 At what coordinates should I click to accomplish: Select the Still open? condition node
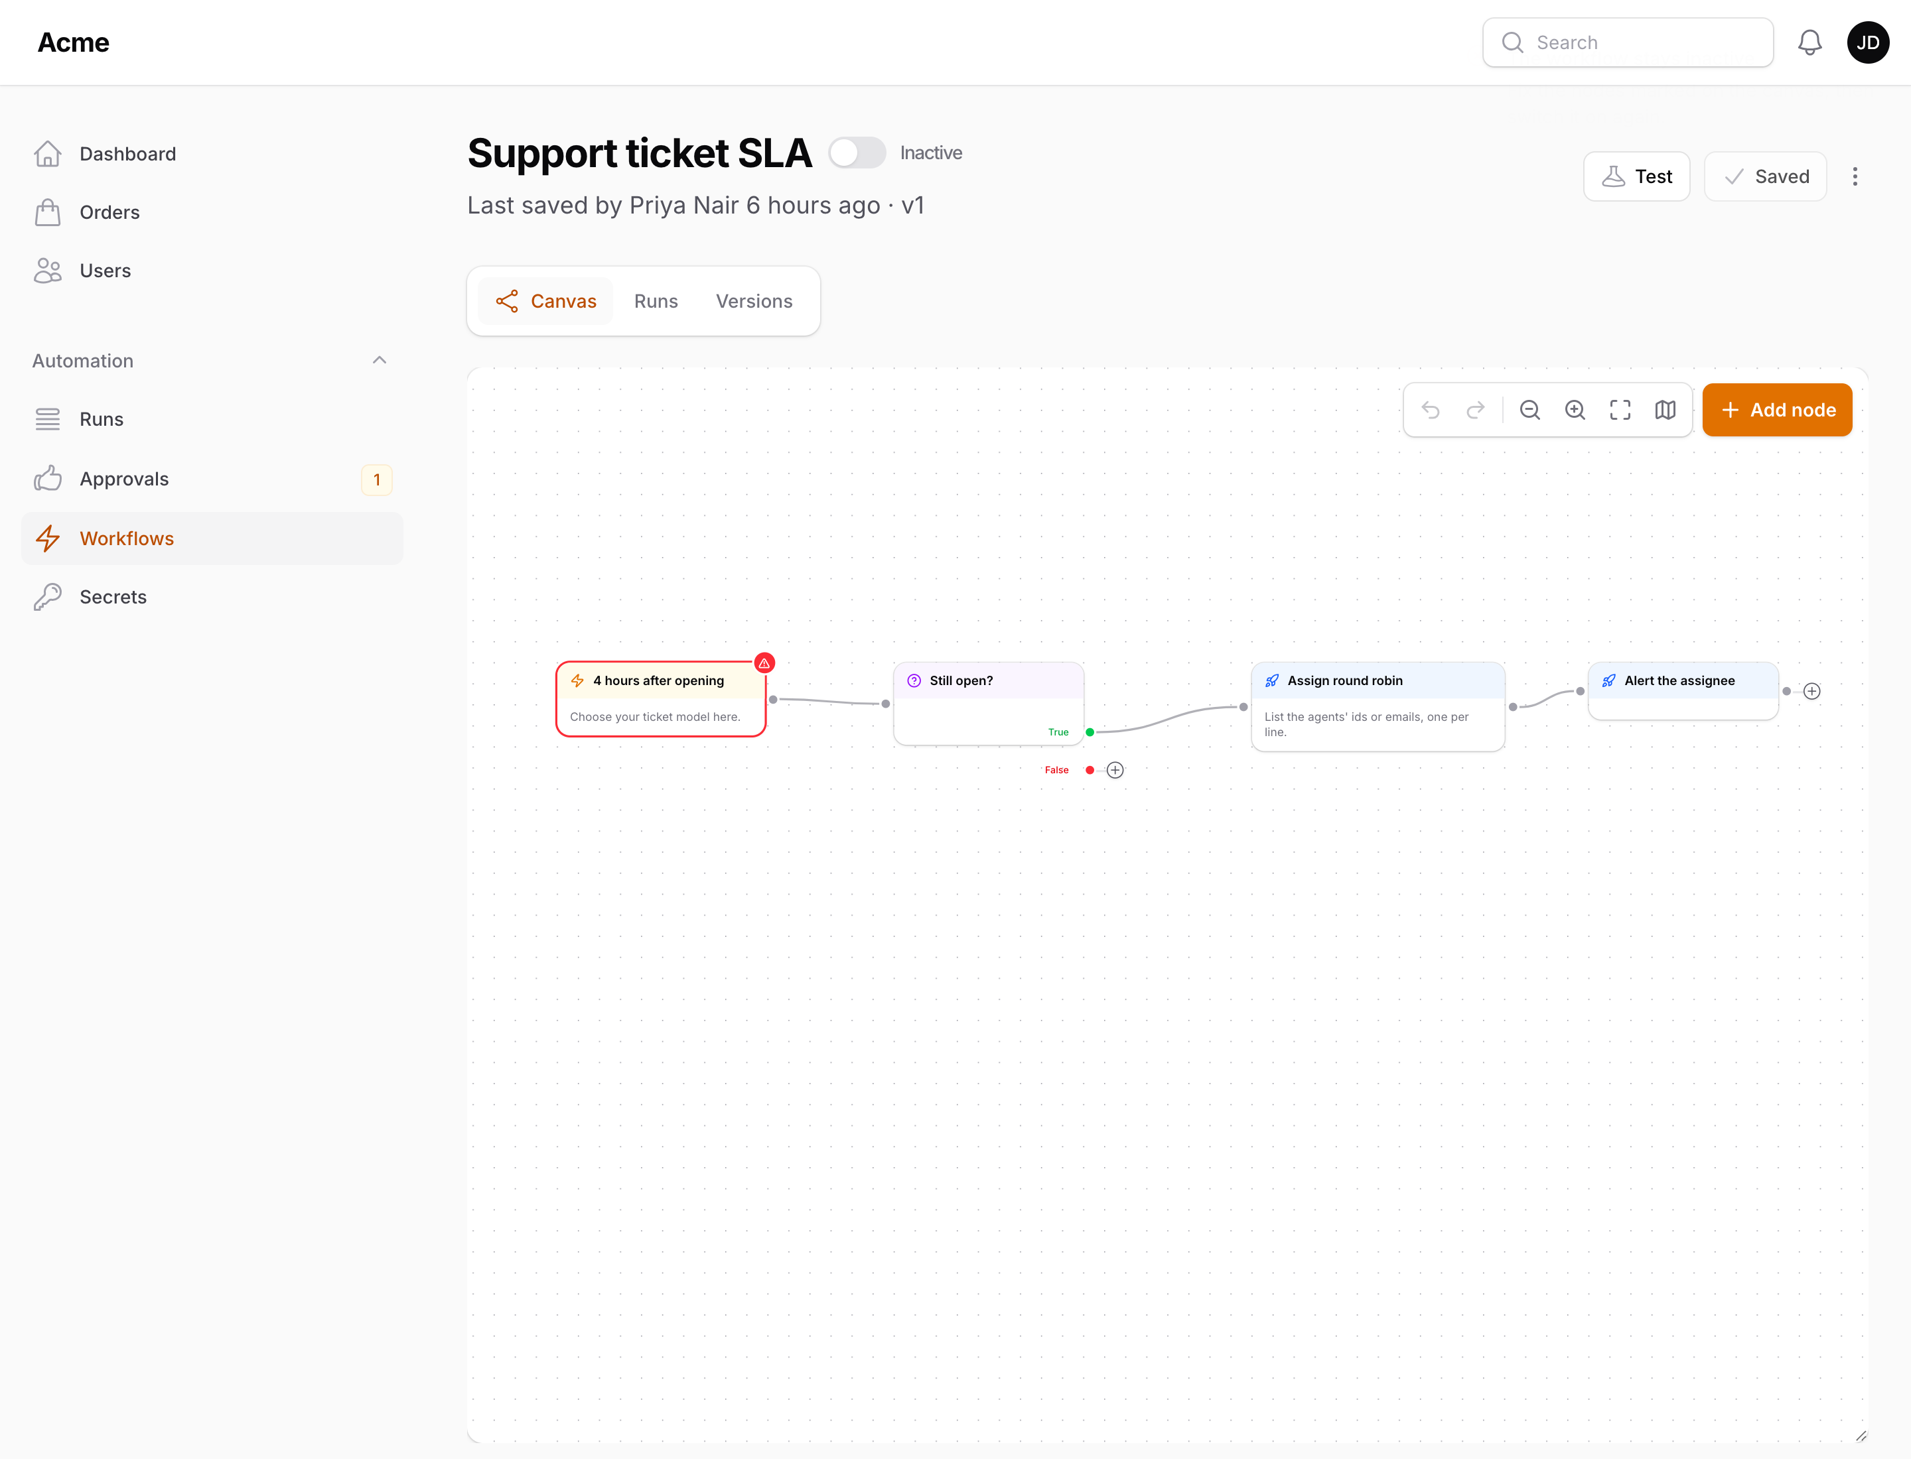[x=988, y=704]
